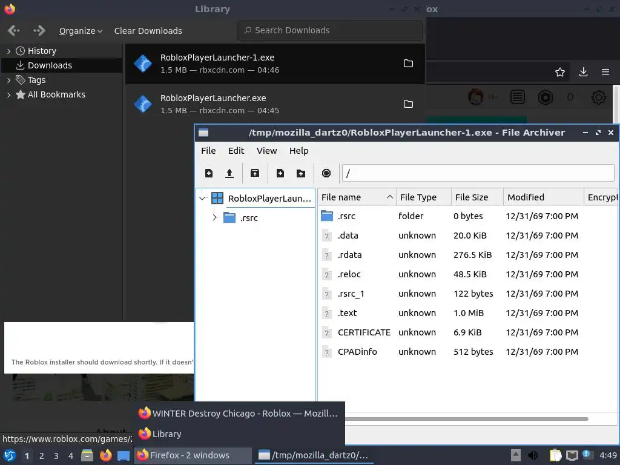This screenshot has height=465, width=620.
Task: Click the volume speaker tray icon
Action: (533, 455)
